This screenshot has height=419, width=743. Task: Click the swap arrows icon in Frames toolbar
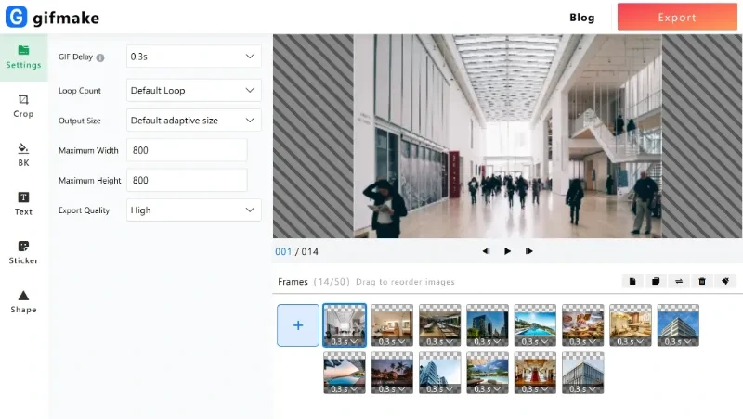point(679,282)
